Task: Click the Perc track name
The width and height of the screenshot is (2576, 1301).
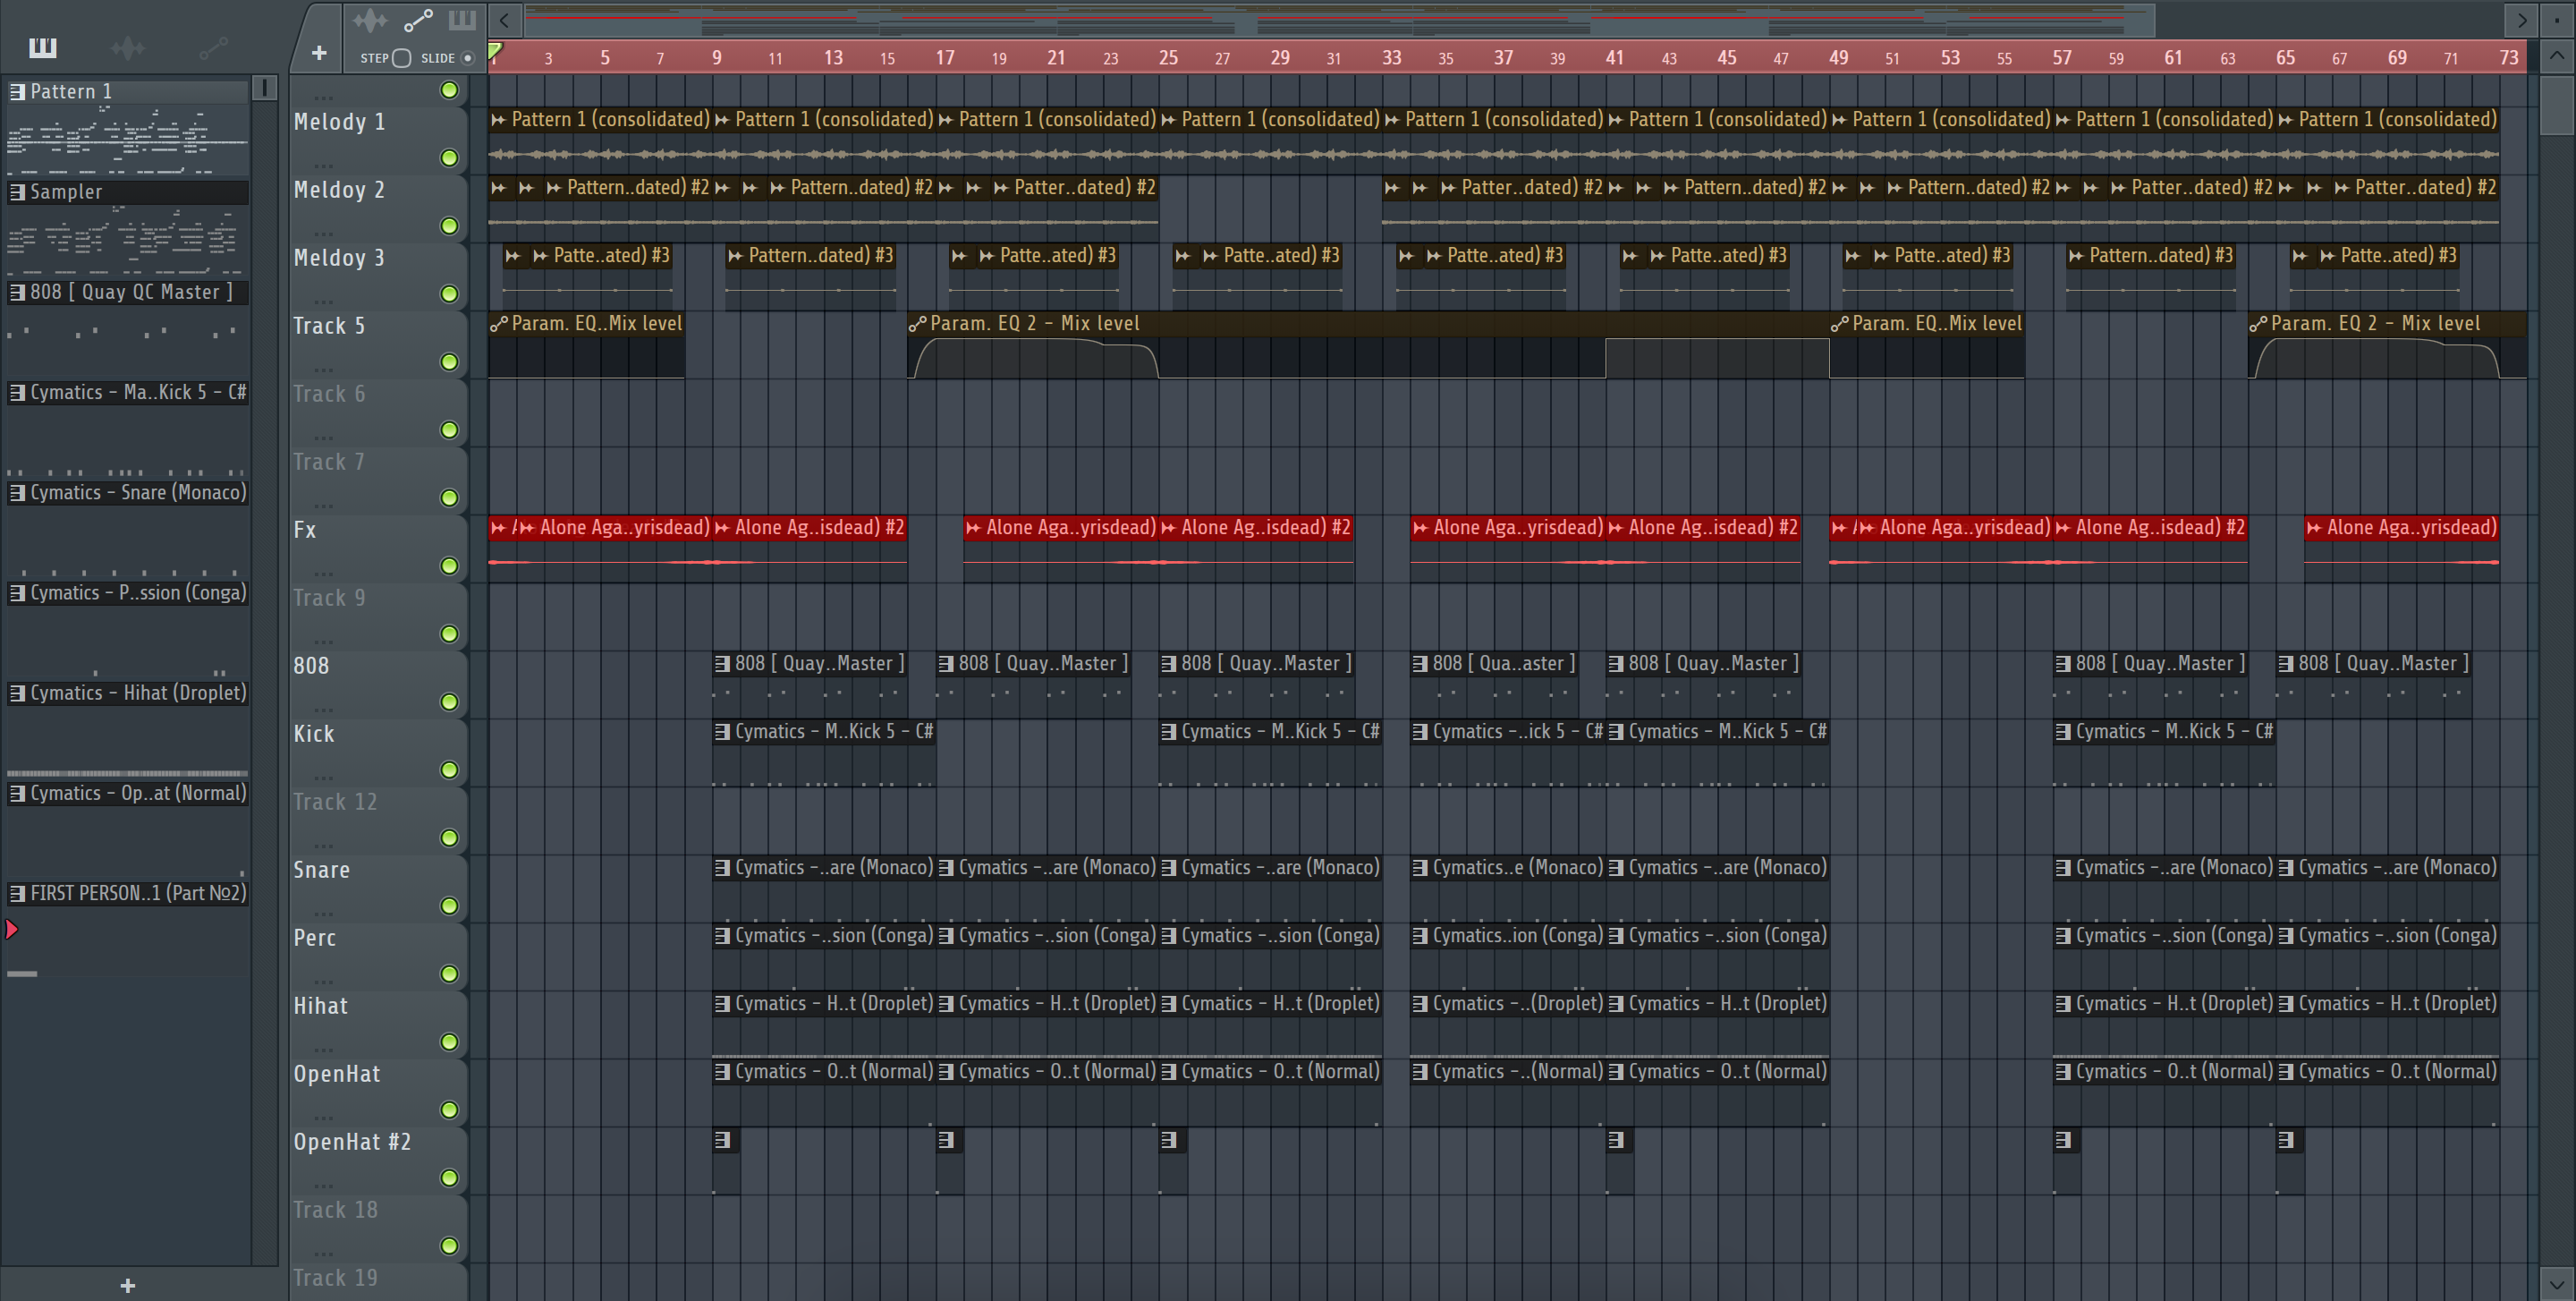Action: tap(314, 938)
